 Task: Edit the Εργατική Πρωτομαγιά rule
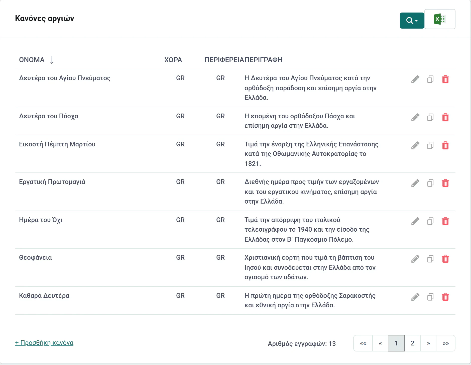(x=415, y=183)
